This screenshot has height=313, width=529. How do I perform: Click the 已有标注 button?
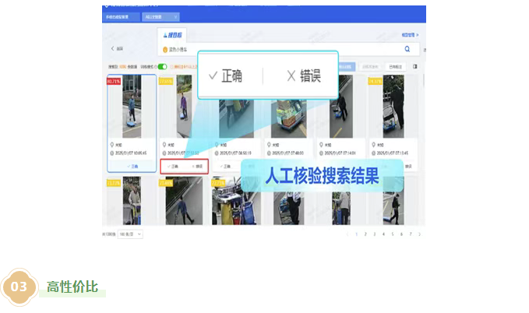(x=396, y=66)
